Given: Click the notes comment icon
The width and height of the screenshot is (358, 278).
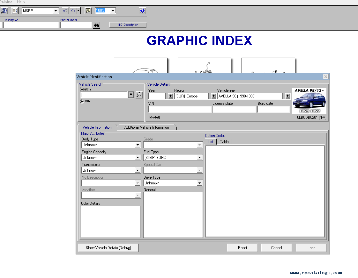Looking at the screenshot, I should [88, 11].
